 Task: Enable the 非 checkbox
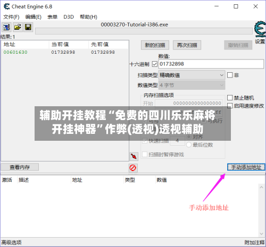(230, 75)
